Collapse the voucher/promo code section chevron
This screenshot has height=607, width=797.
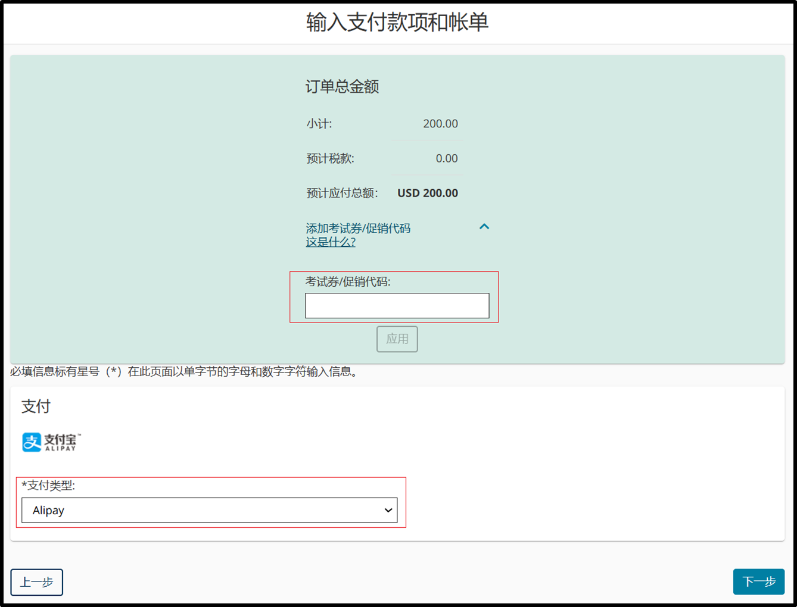point(484,227)
